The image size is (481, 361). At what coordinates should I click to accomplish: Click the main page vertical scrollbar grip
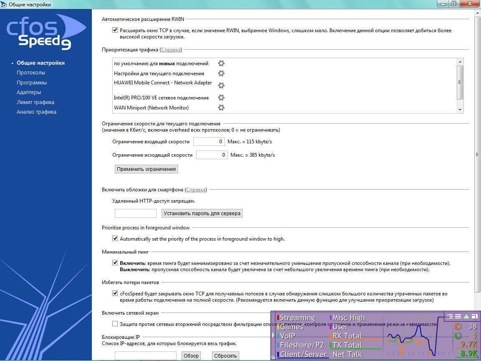(x=477, y=155)
